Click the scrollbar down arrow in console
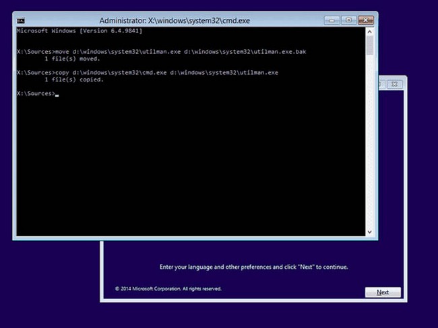The height and width of the screenshot is (328, 438). pyautogui.click(x=369, y=232)
